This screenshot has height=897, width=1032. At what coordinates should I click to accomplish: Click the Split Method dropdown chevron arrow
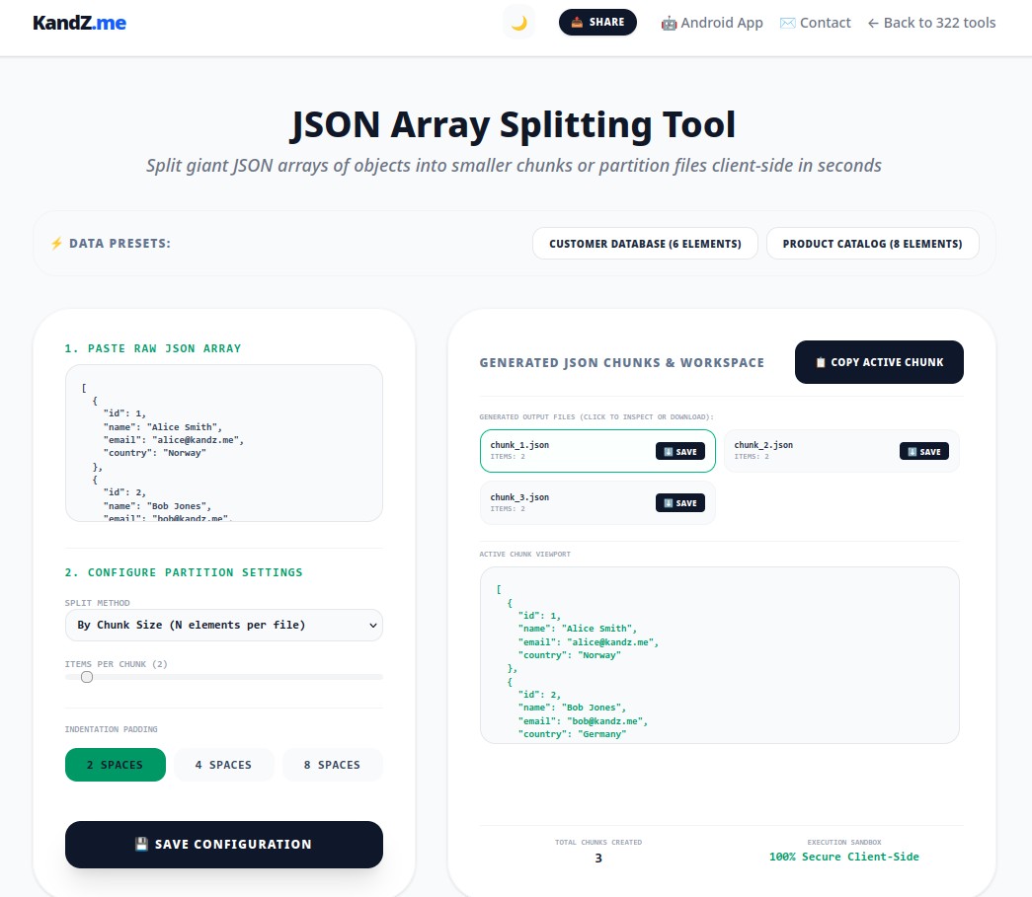[x=373, y=626]
